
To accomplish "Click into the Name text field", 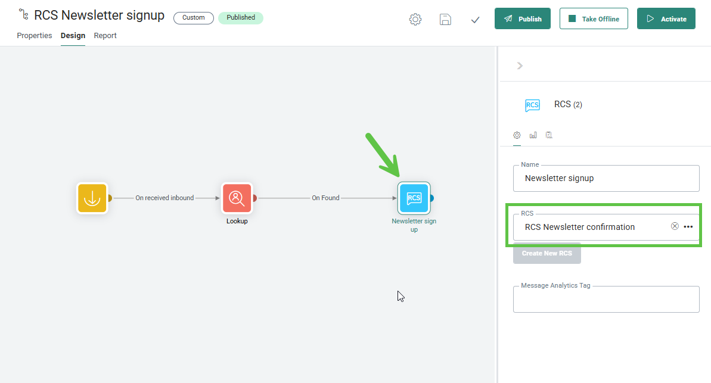I will point(606,178).
